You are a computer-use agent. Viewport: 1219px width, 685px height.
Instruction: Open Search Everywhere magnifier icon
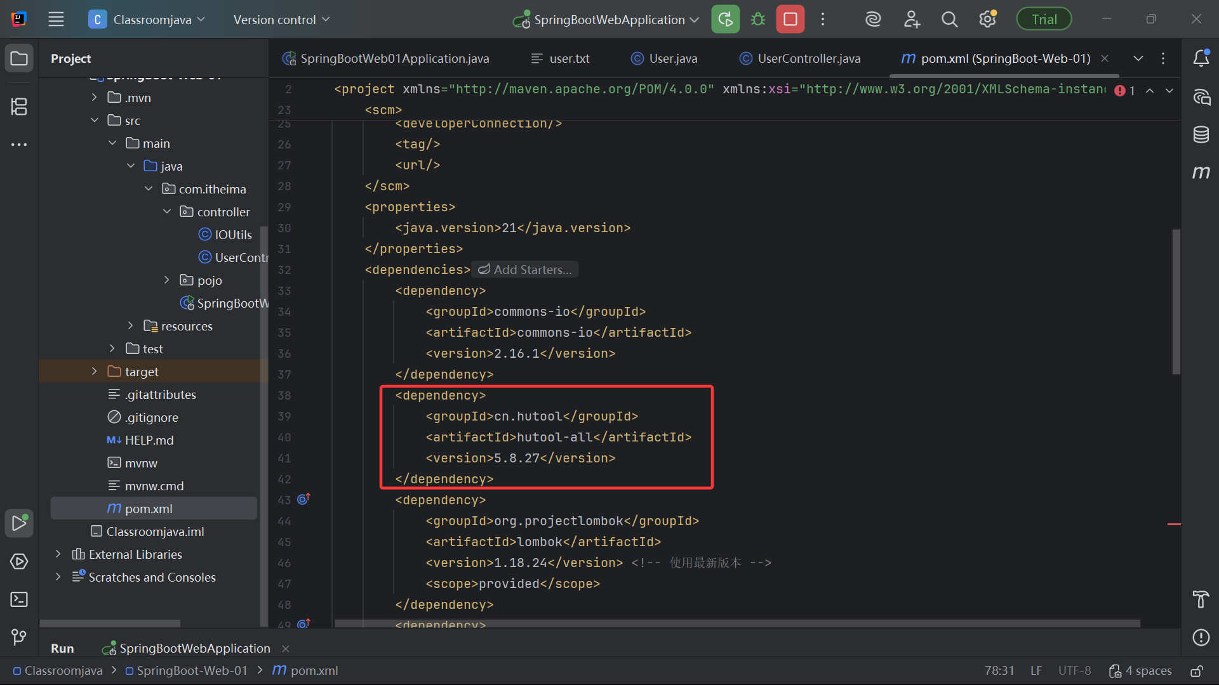(x=949, y=19)
